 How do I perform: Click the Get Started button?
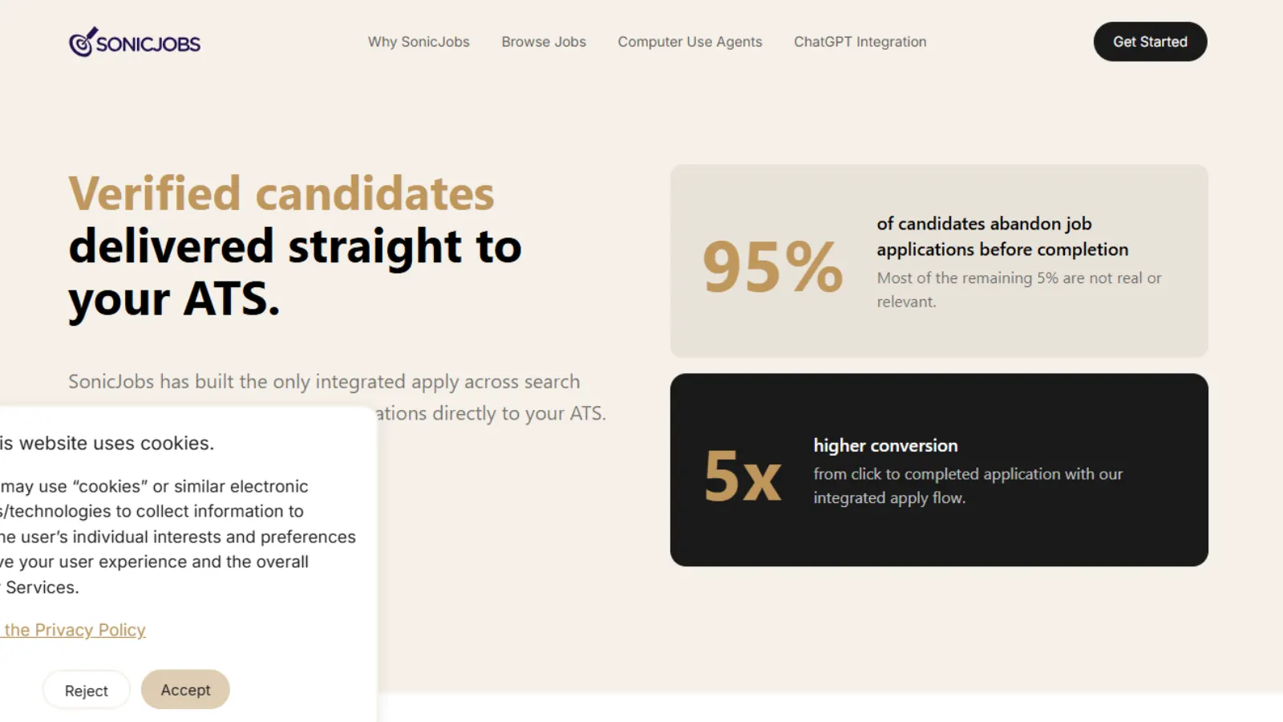point(1150,42)
